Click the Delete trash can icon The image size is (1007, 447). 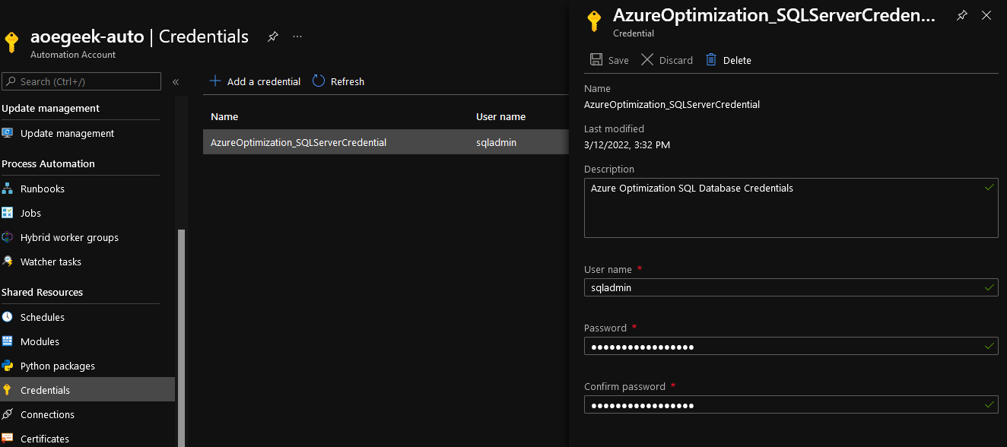(711, 60)
